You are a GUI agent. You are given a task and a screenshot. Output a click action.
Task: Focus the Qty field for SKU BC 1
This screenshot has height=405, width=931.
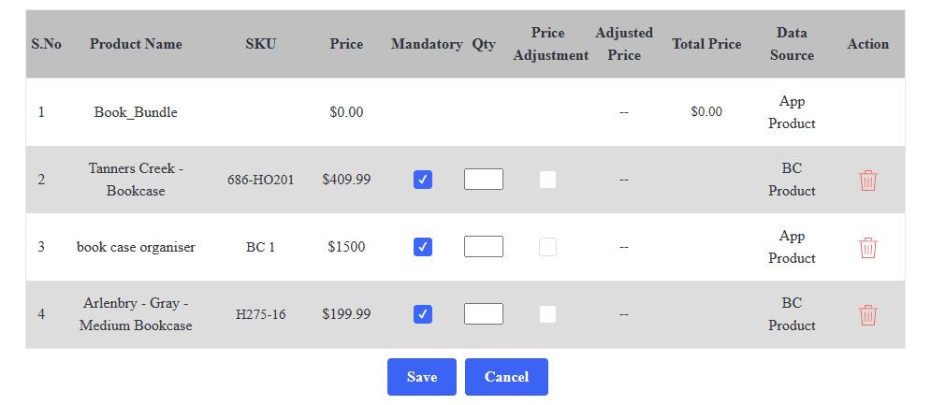484,246
